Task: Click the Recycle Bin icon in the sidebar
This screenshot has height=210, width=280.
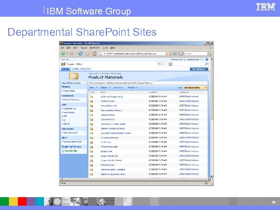Action: [x=63, y=151]
